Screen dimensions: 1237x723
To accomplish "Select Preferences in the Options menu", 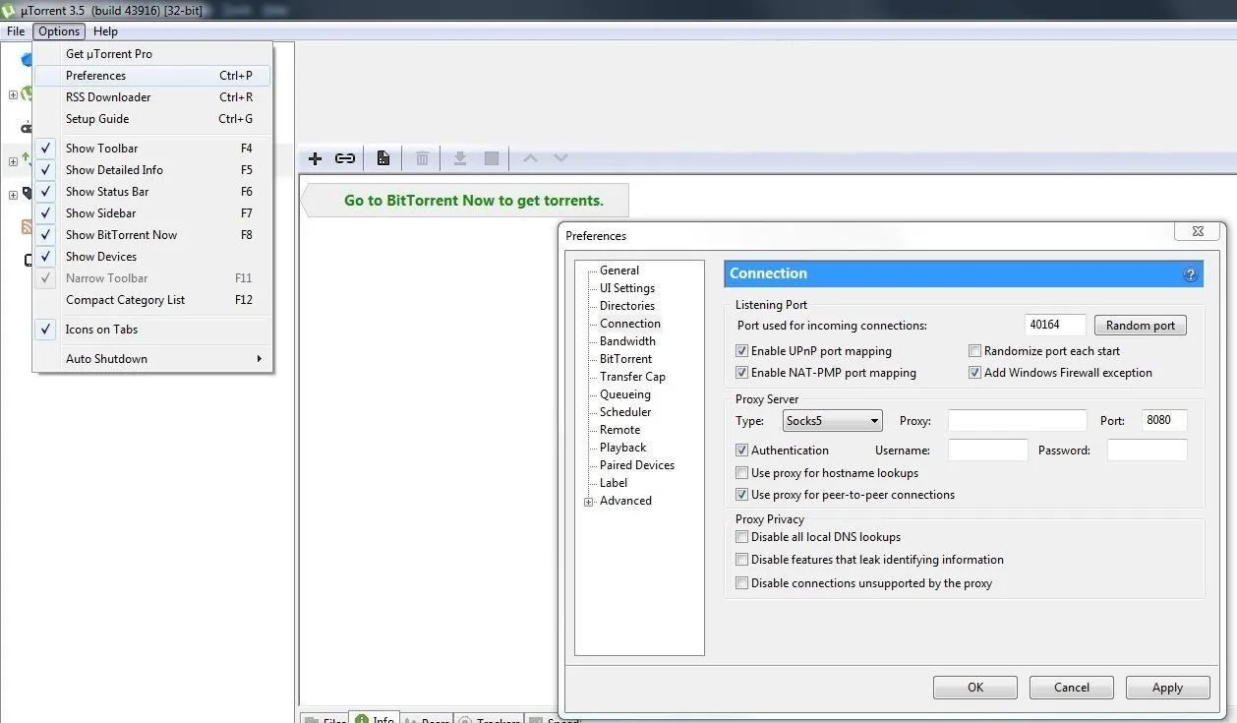I will pyautogui.click(x=152, y=76).
